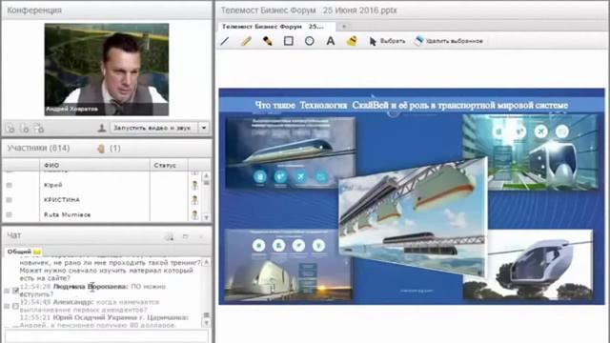
Task: Select participant name Ruta Murniece
Action: click(x=68, y=214)
